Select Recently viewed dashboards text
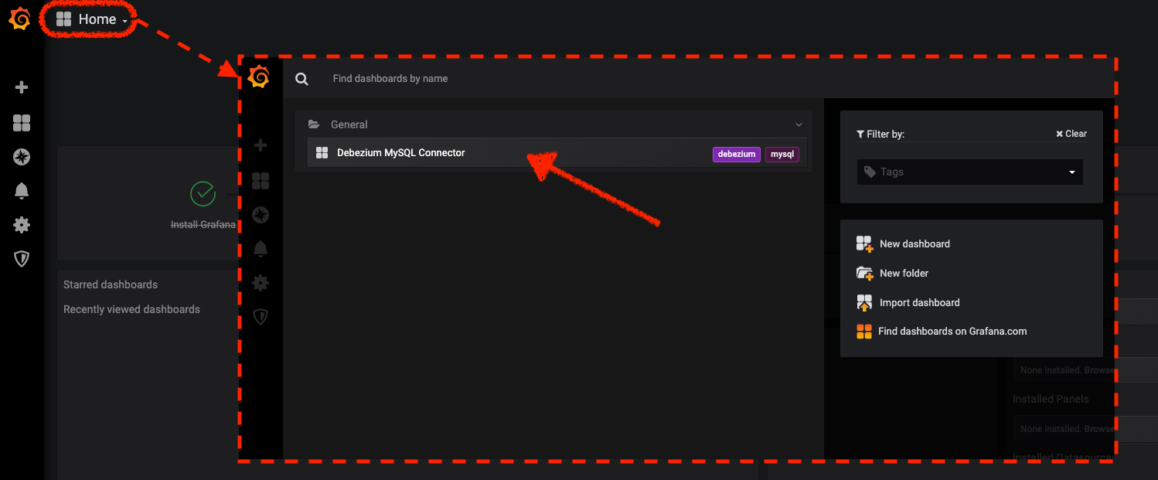Image resolution: width=1158 pixels, height=480 pixels. click(x=131, y=309)
